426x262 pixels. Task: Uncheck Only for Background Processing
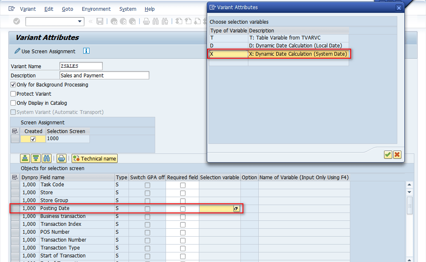coord(13,85)
